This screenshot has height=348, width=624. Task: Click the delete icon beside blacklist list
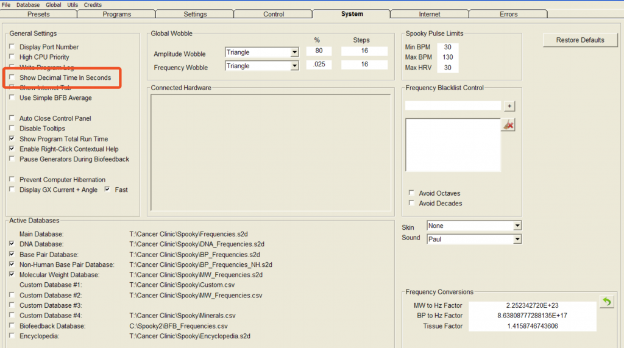click(x=508, y=125)
